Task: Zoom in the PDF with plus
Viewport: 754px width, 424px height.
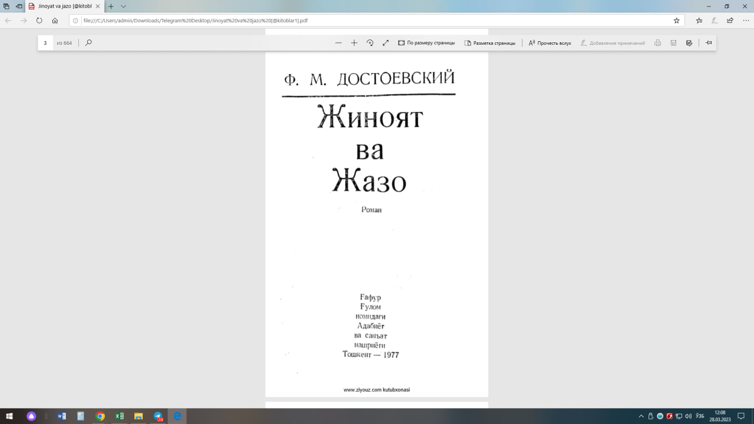Action: 354,43
